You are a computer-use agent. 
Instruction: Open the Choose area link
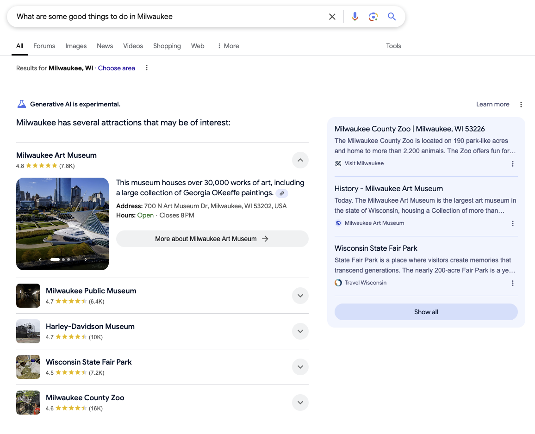click(116, 68)
